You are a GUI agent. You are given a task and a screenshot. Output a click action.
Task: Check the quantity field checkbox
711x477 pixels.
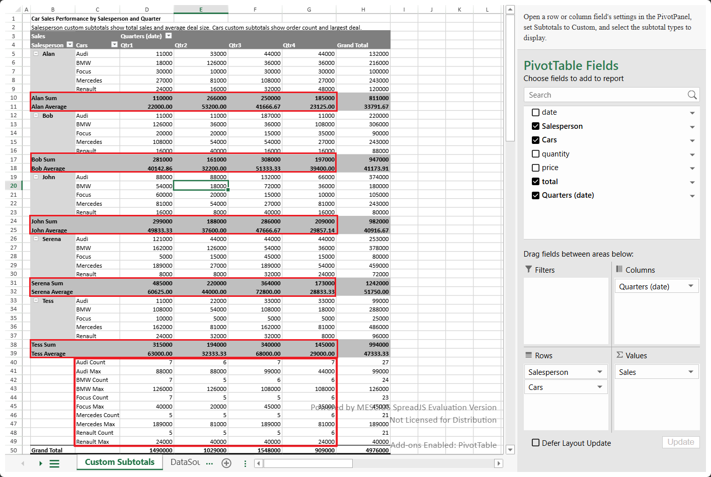coord(535,154)
